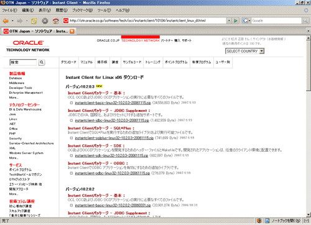Click the Forward arrow button
Image resolution: width=311 pixels, height=225 pixels.
coord(20,21)
